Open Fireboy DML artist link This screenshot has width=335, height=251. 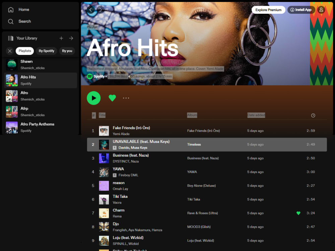(128, 175)
